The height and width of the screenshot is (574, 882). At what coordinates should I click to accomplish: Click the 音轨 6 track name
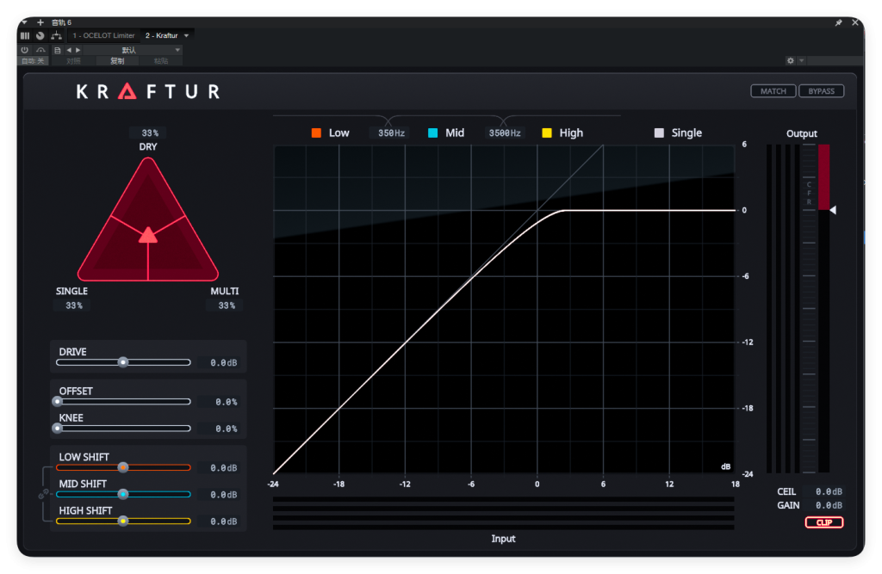(x=61, y=22)
